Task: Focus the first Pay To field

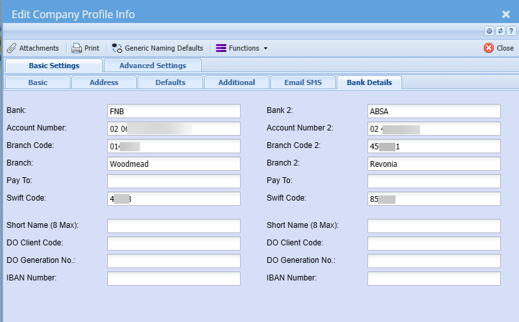Action: coord(174,181)
